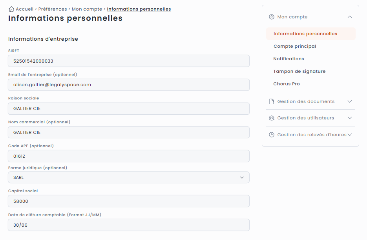This screenshot has height=240, width=367.
Task: Click the Code APE input field
Action: click(x=129, y=156)
